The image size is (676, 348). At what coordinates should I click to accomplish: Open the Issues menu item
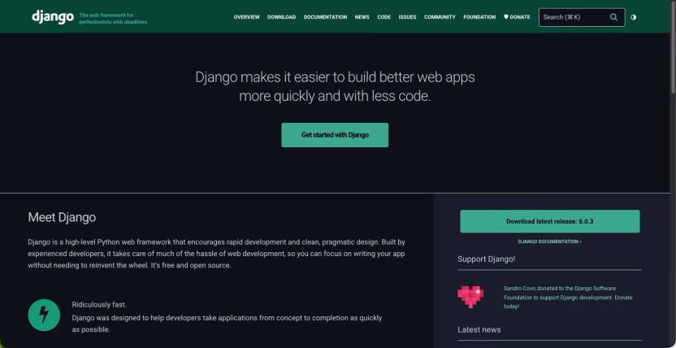(x=407, y=17)
